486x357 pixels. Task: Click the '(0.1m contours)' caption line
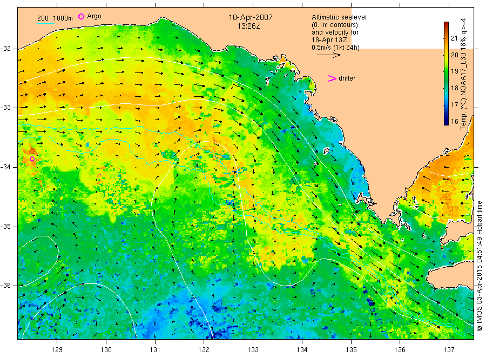334,25
